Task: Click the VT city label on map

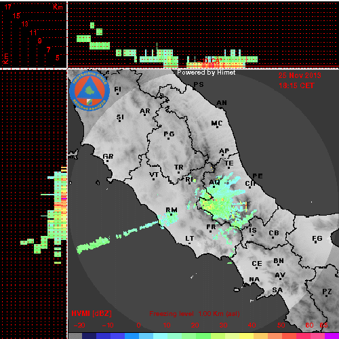Action: 154,175
